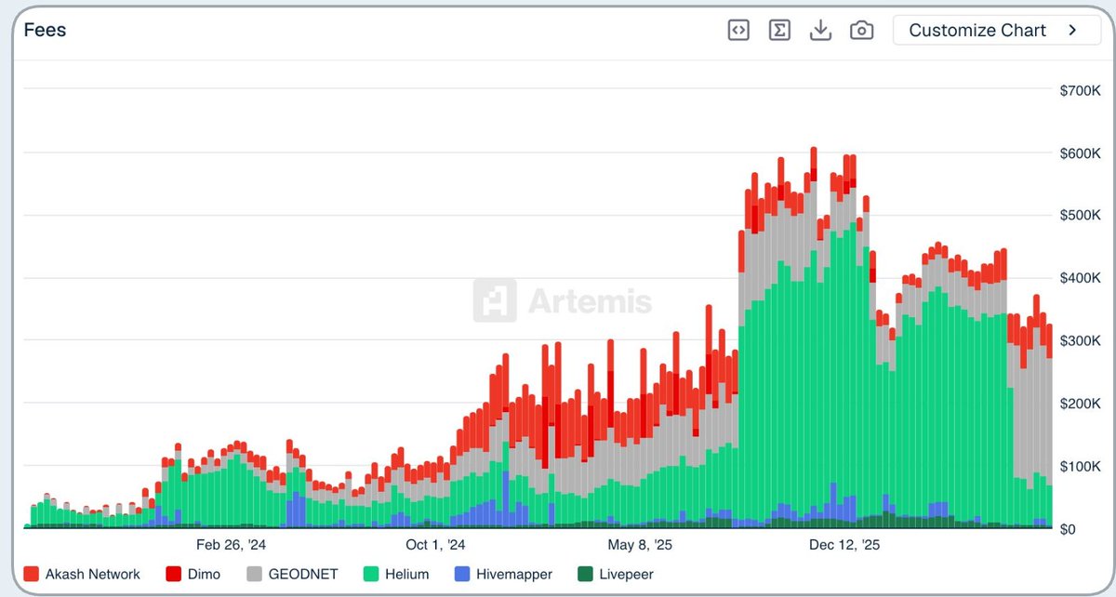Click the Akash Network legend label
The width and height of the screenshot is (1116, 597).
[x=93, y=574]
